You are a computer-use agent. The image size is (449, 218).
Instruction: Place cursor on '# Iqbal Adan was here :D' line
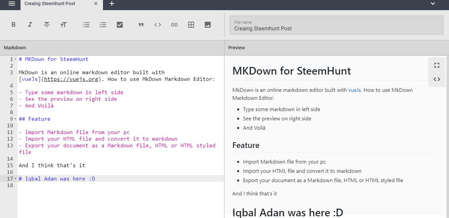(x=57, y=179)
